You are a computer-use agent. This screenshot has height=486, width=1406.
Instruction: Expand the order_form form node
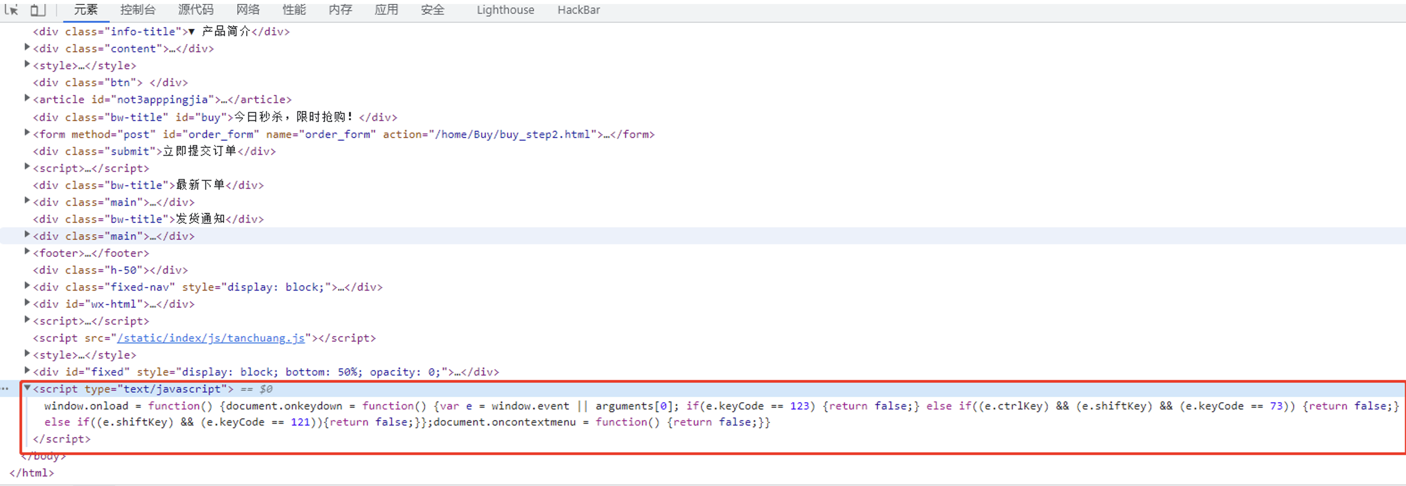click(27, 132)
